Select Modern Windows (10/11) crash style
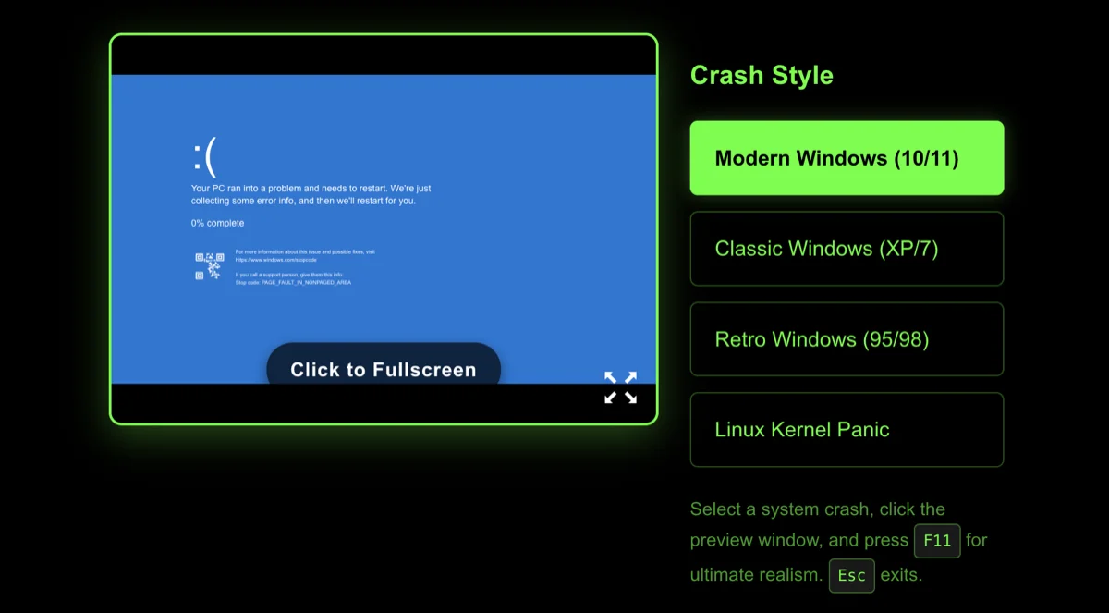 (x=847, y=158)
